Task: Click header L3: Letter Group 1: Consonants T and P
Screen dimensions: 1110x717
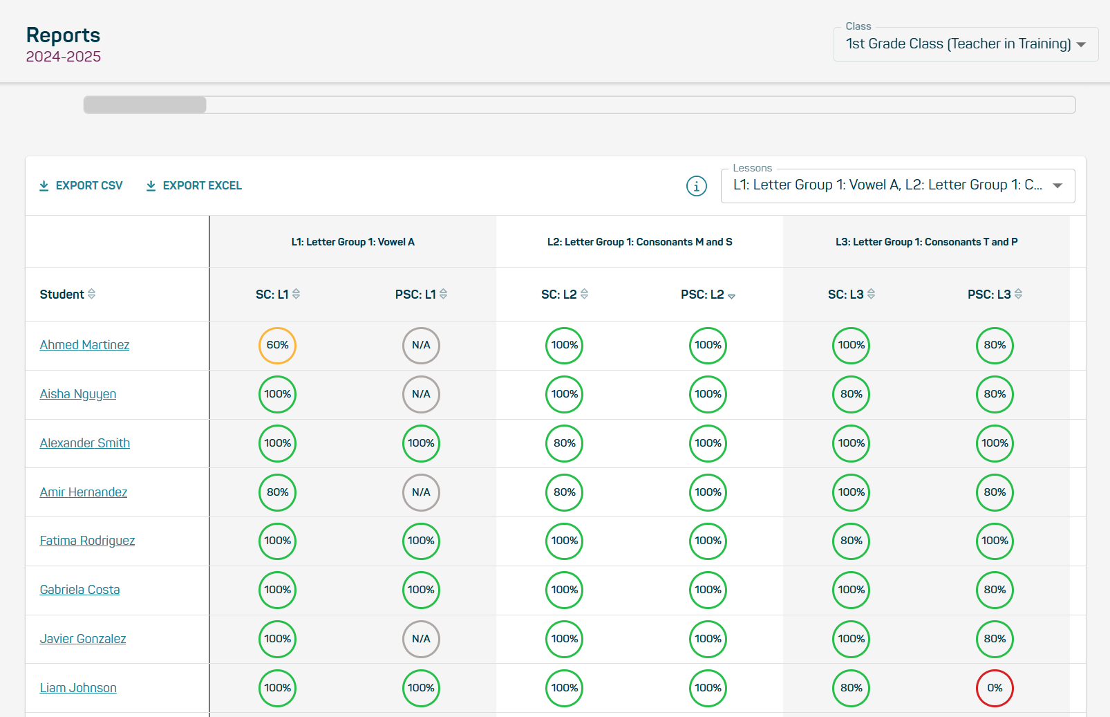Action: pos(927,242)
